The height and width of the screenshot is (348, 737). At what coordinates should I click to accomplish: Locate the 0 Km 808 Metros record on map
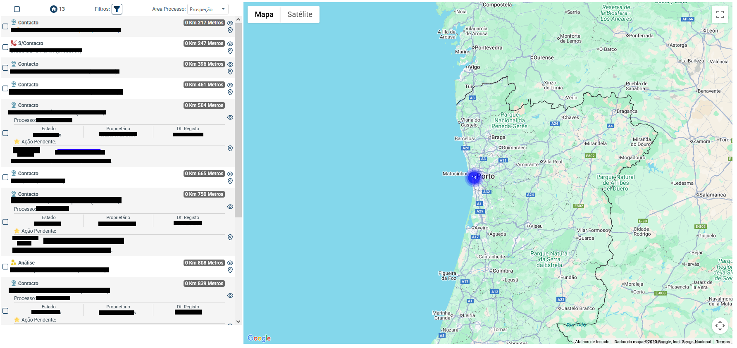pyautogui.click(x=230, y=270)
